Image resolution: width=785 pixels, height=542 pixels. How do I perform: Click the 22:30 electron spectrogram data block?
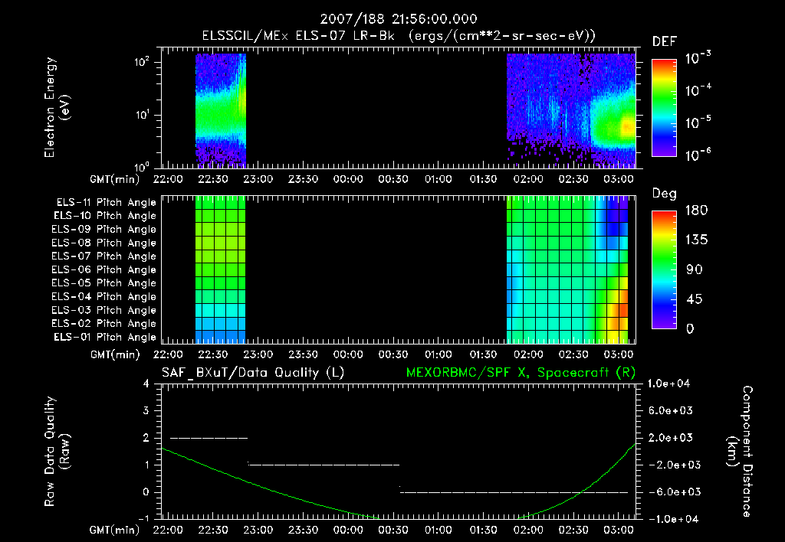click(x=221, y=110)
